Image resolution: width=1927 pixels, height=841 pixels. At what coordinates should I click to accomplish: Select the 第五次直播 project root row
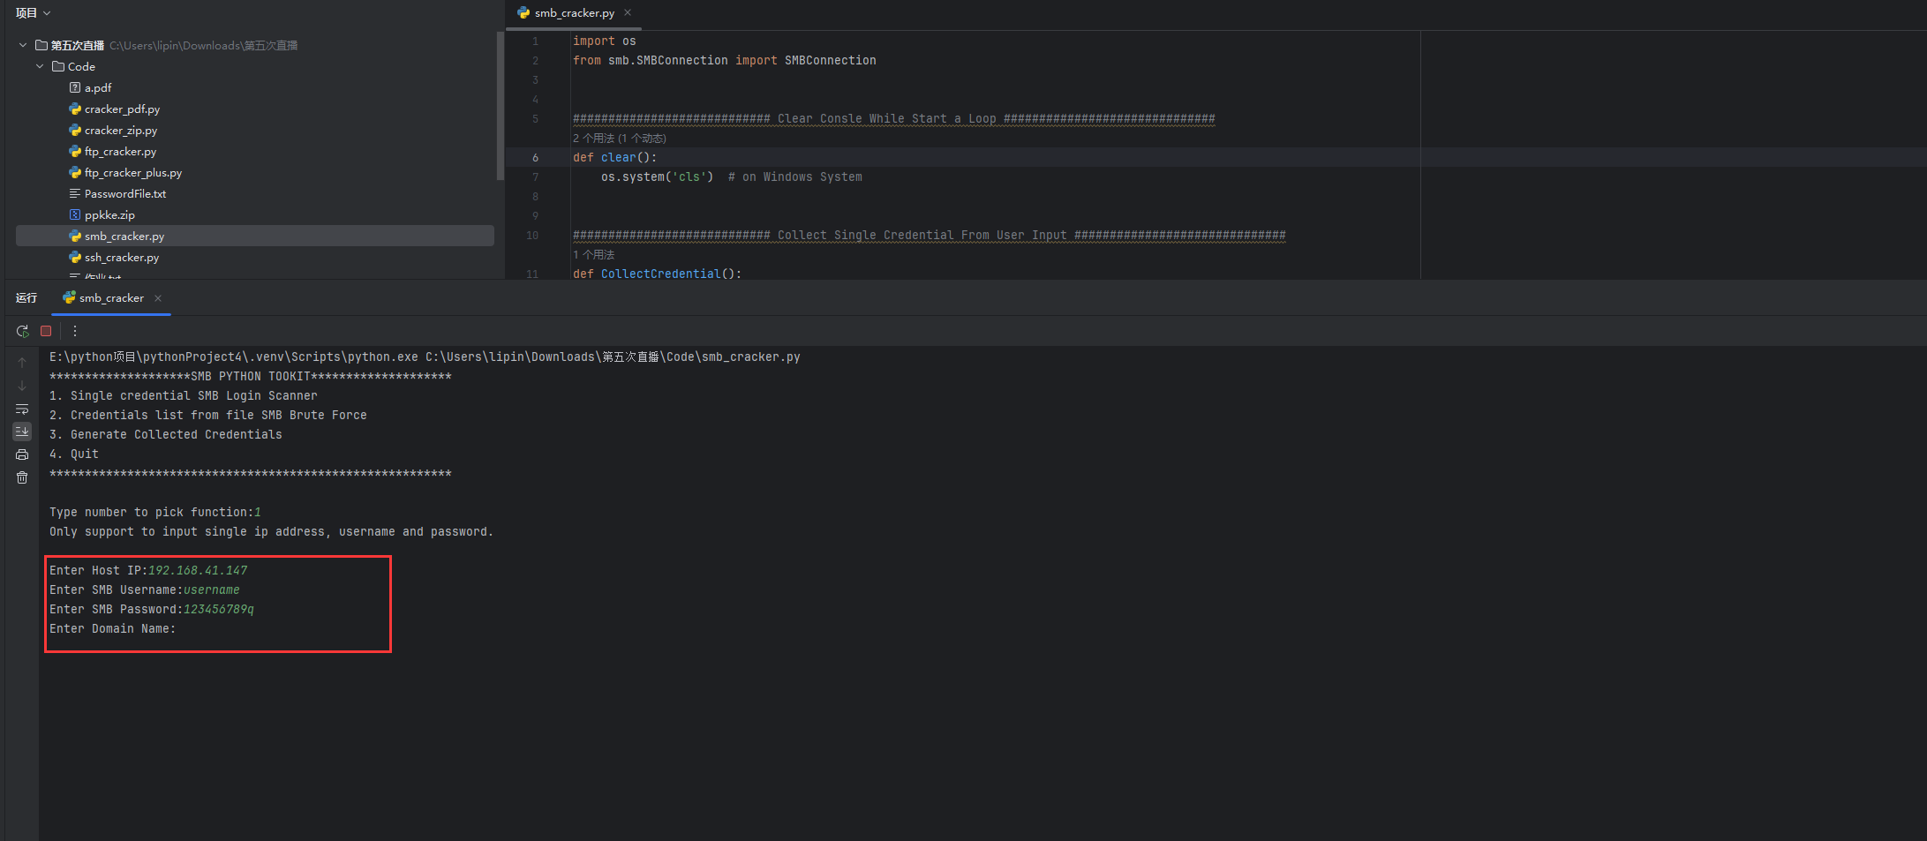click(255, 45)
